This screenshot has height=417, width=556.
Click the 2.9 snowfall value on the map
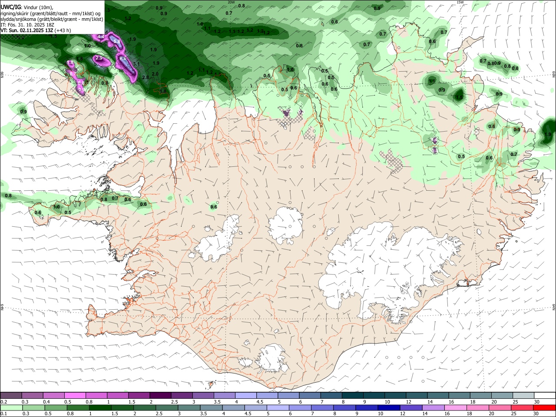pyautogui.click(x=99, y=58)
